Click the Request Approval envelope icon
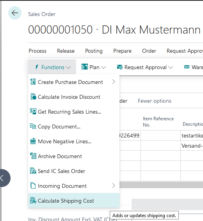 [x=120, y=67]
